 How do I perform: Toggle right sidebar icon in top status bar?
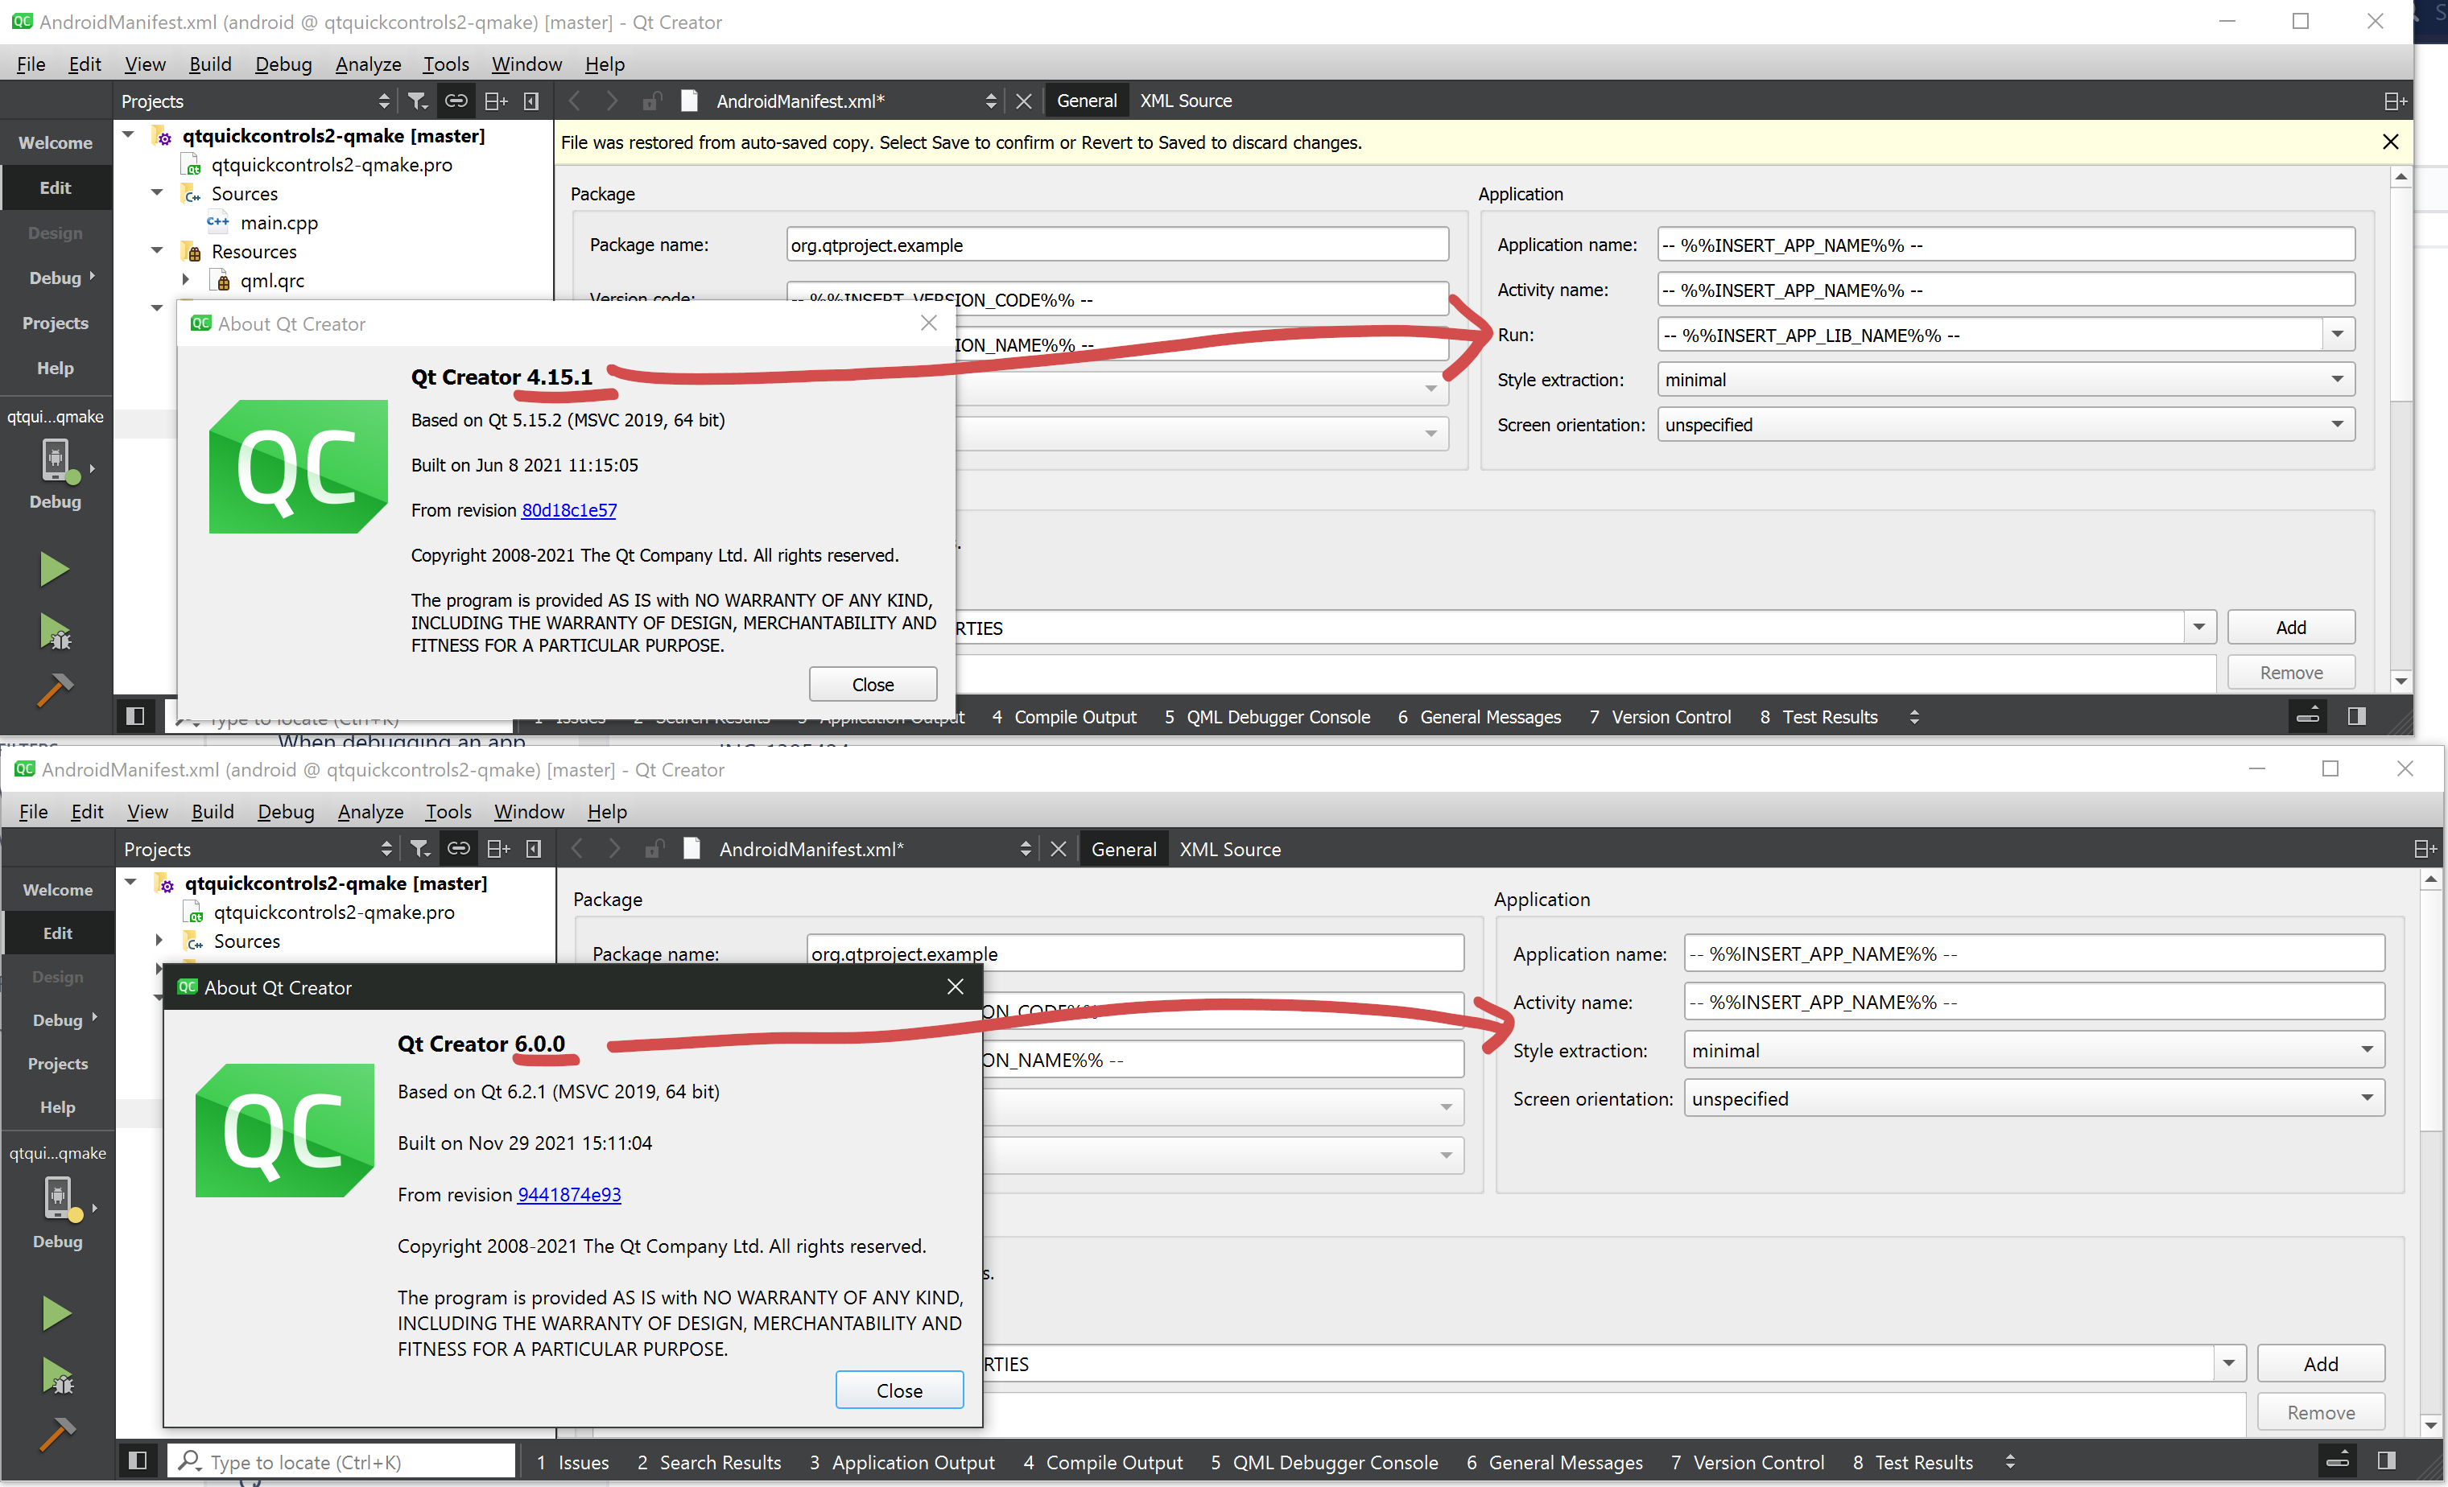click(2356, 716)
